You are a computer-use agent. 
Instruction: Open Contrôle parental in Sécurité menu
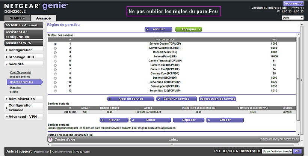point(20,72)
